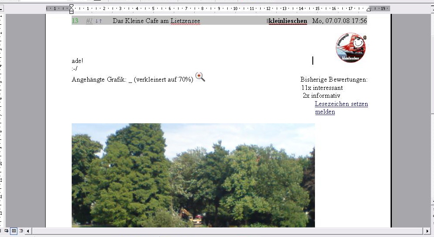Click the '#/' post anchor link
Screen dimensions: 434x237
(89, 21)
